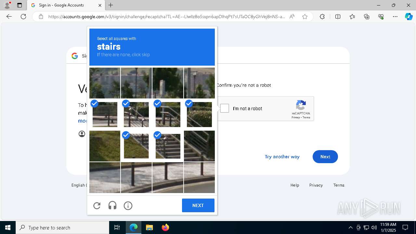The height and width of the screenshot is (234, 416).
Task: Reload the captcha challenge with the refresh icon
Action: click(97, 205)
